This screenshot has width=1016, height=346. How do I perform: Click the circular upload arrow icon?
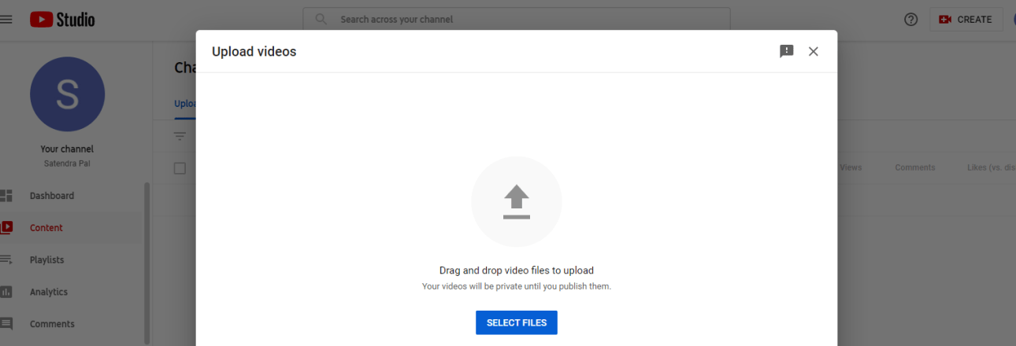[x=516, y=202]
